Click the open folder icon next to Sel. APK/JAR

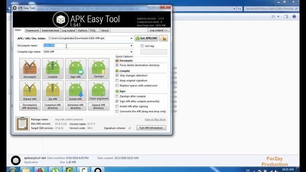164,38
